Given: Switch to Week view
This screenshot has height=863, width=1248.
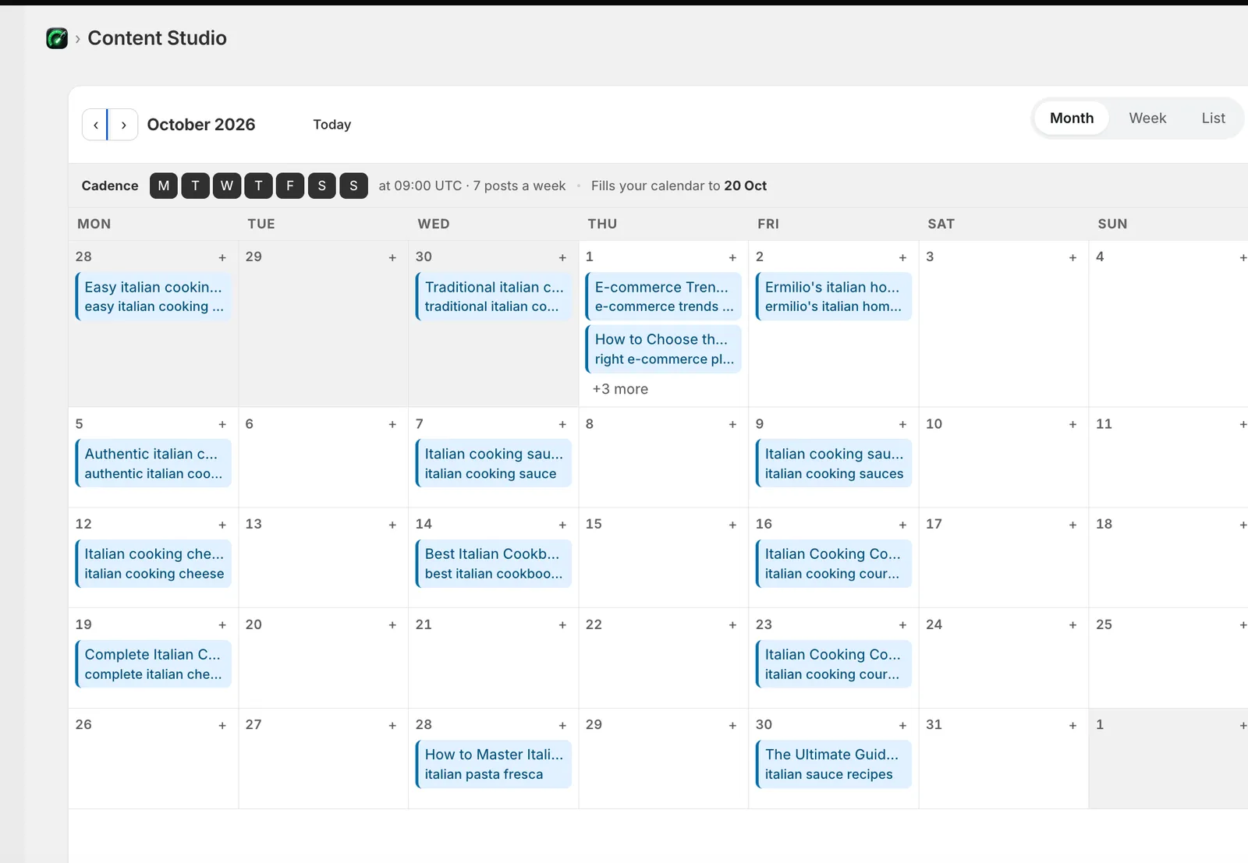Looking at the screenshot, I should 1147,118.
